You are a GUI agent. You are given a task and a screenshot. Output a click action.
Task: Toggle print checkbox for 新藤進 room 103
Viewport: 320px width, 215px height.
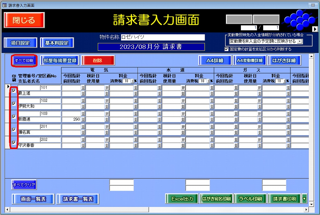click(x=14, y=117)
